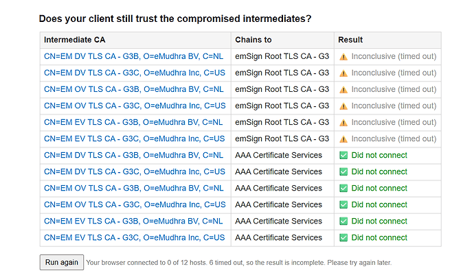Click the Run again button
The image size is (474, 275).
tap(62, 263)
